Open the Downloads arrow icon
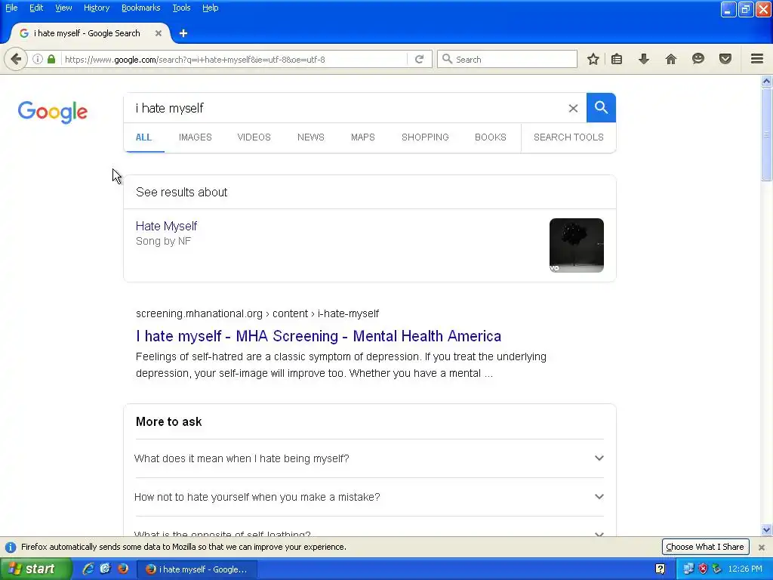 pyautogui.click(x=644, y=59)
